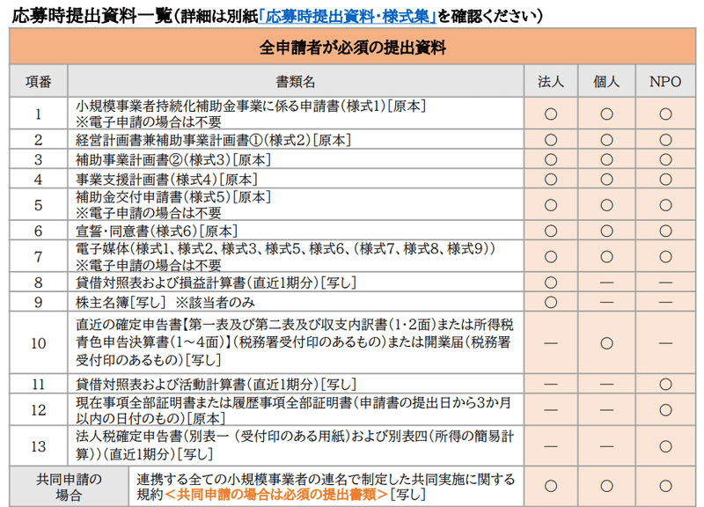Click the 法人 circle in 共同申請 row
The height and width of the screenshot is (507, 704).
coord(551,486)
